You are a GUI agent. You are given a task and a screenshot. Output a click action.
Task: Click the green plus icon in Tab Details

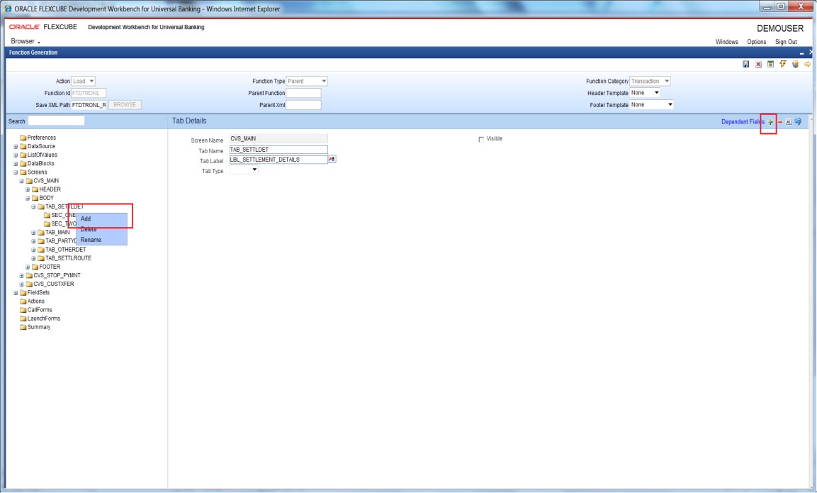[770, 122]
